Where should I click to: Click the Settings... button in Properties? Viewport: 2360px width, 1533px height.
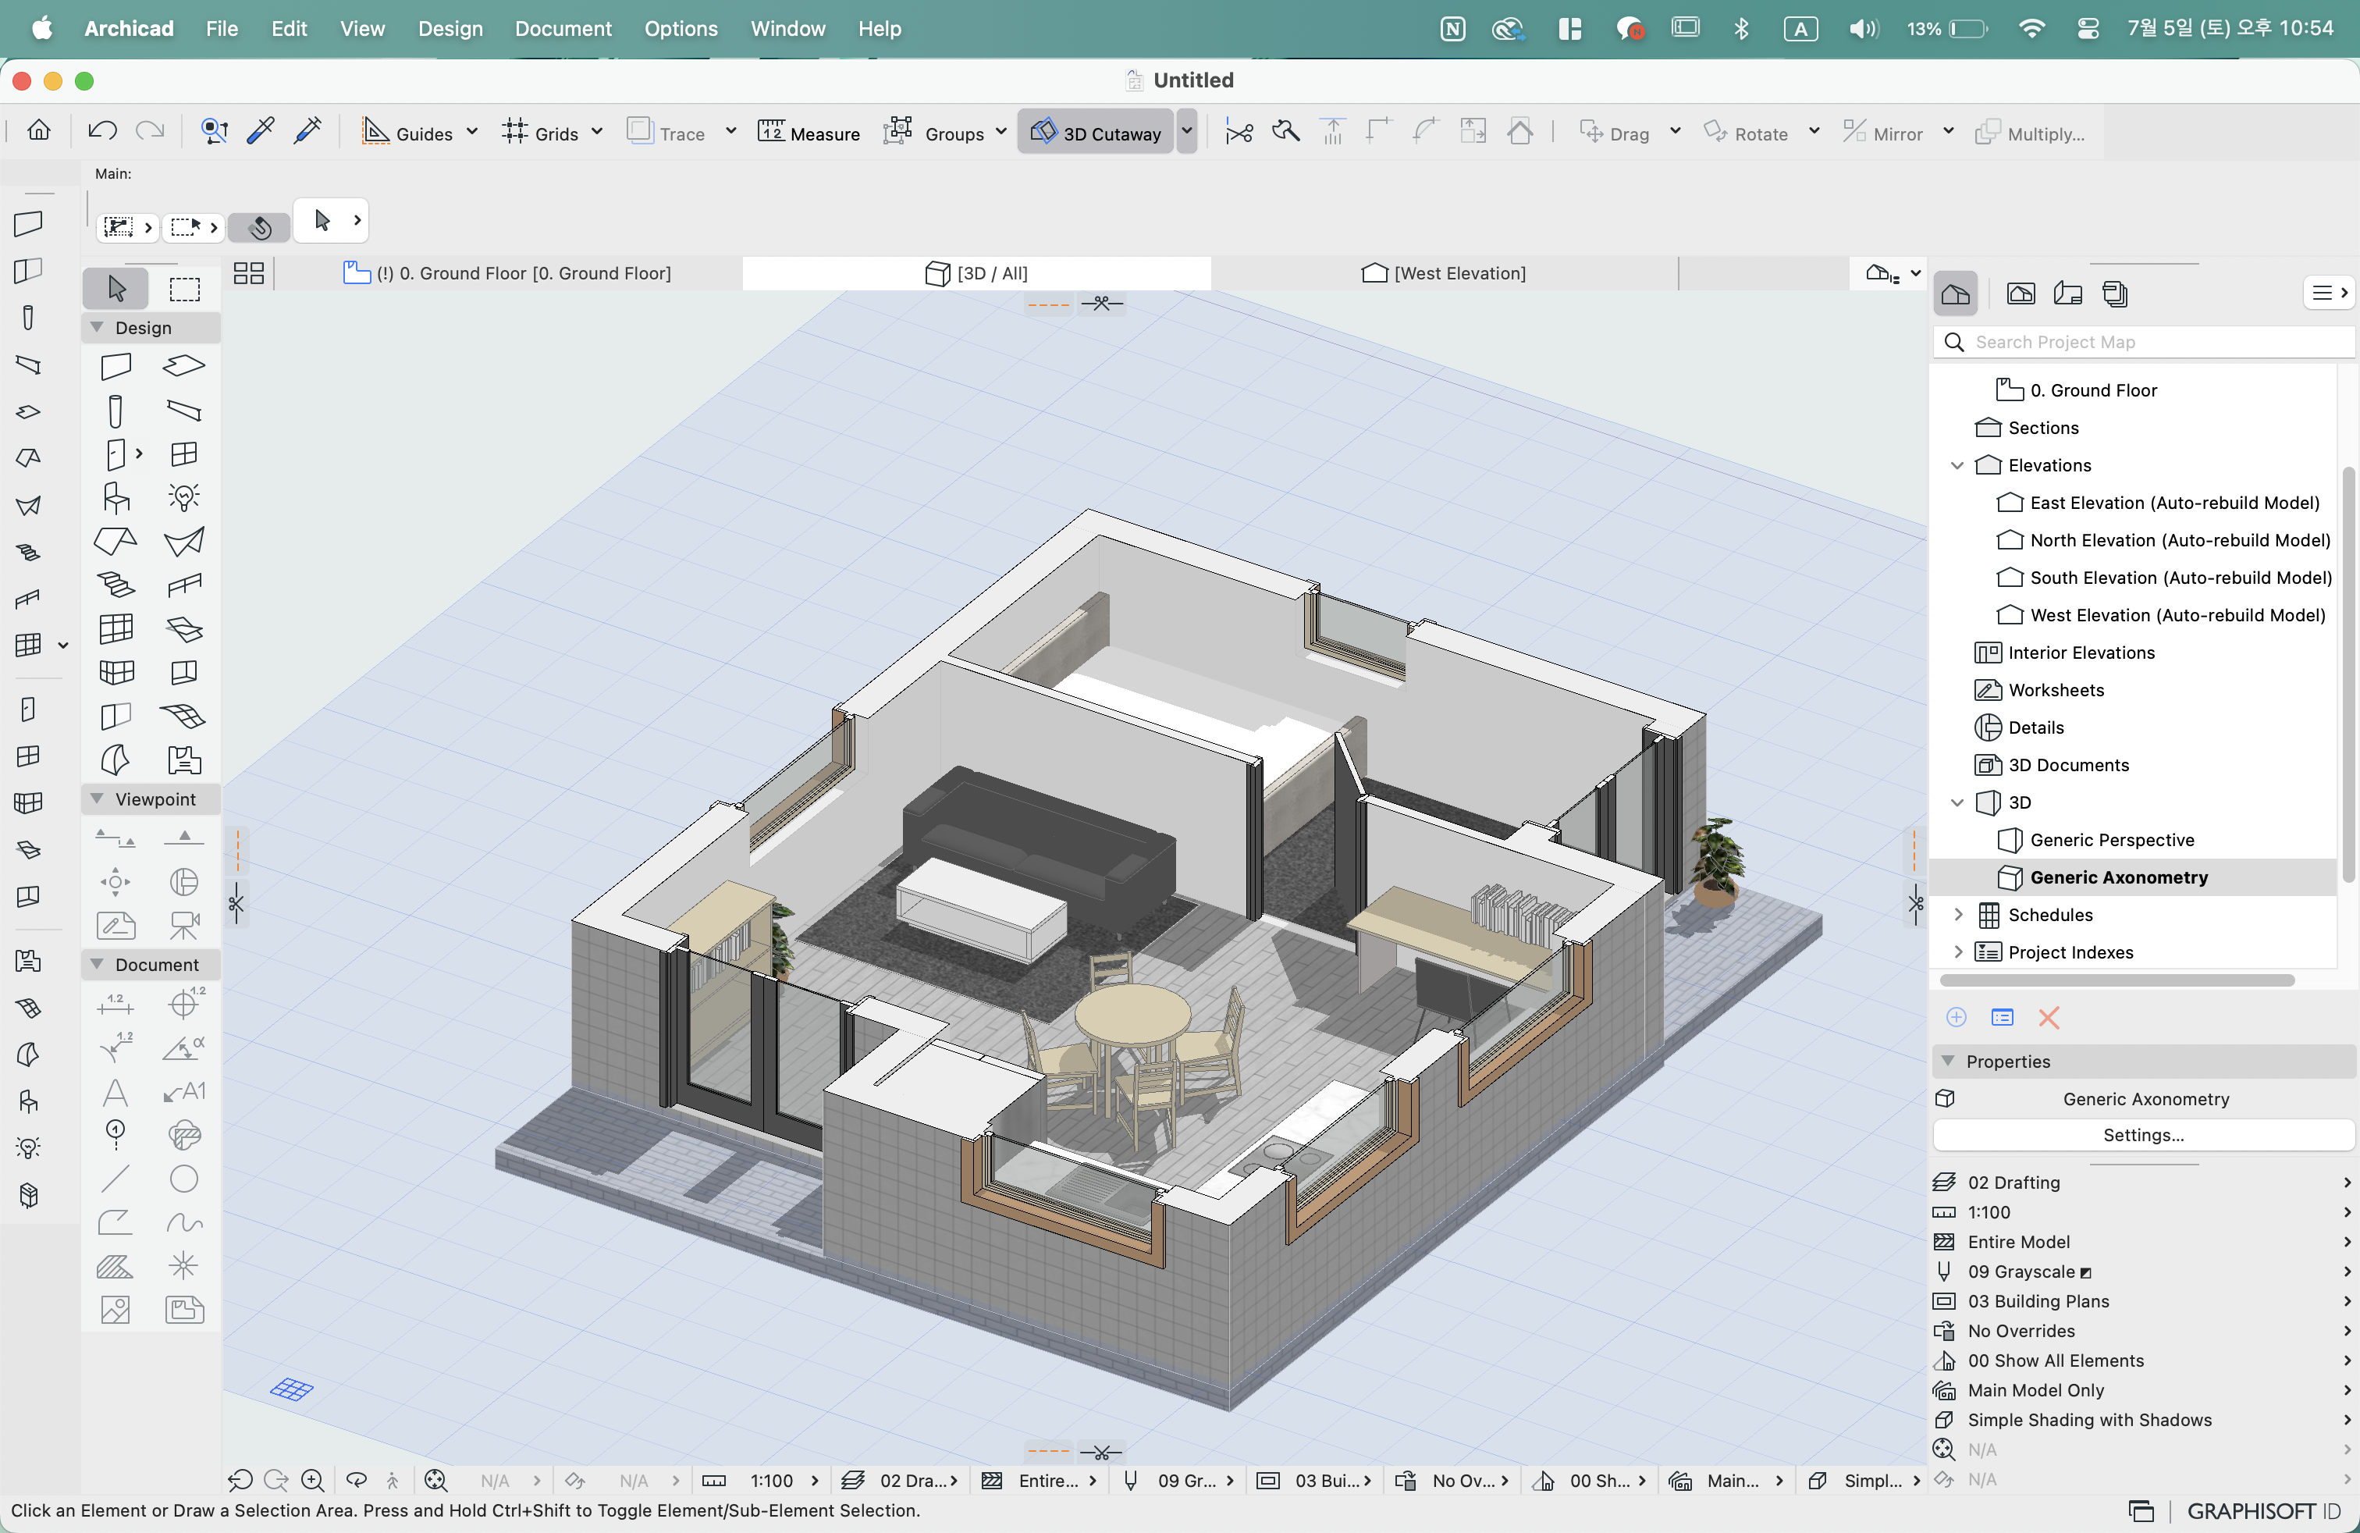2143,1134
